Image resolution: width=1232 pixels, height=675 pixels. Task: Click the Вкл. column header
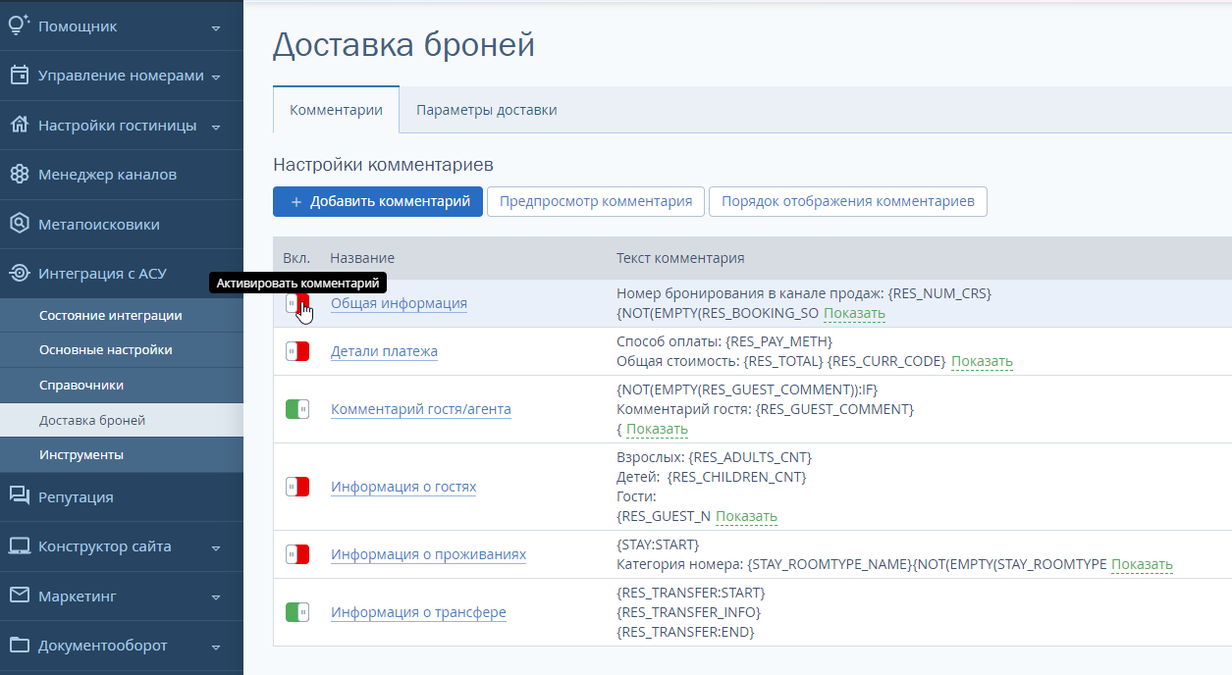pos(296,258)
